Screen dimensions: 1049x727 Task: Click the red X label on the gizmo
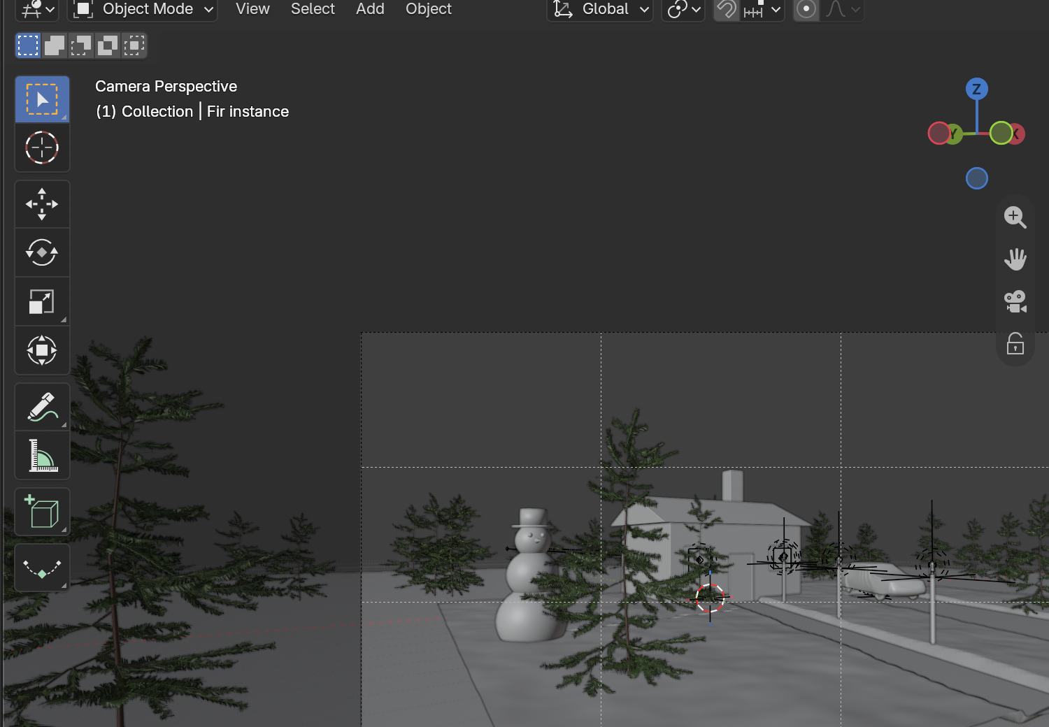[x=1017, y=134]
